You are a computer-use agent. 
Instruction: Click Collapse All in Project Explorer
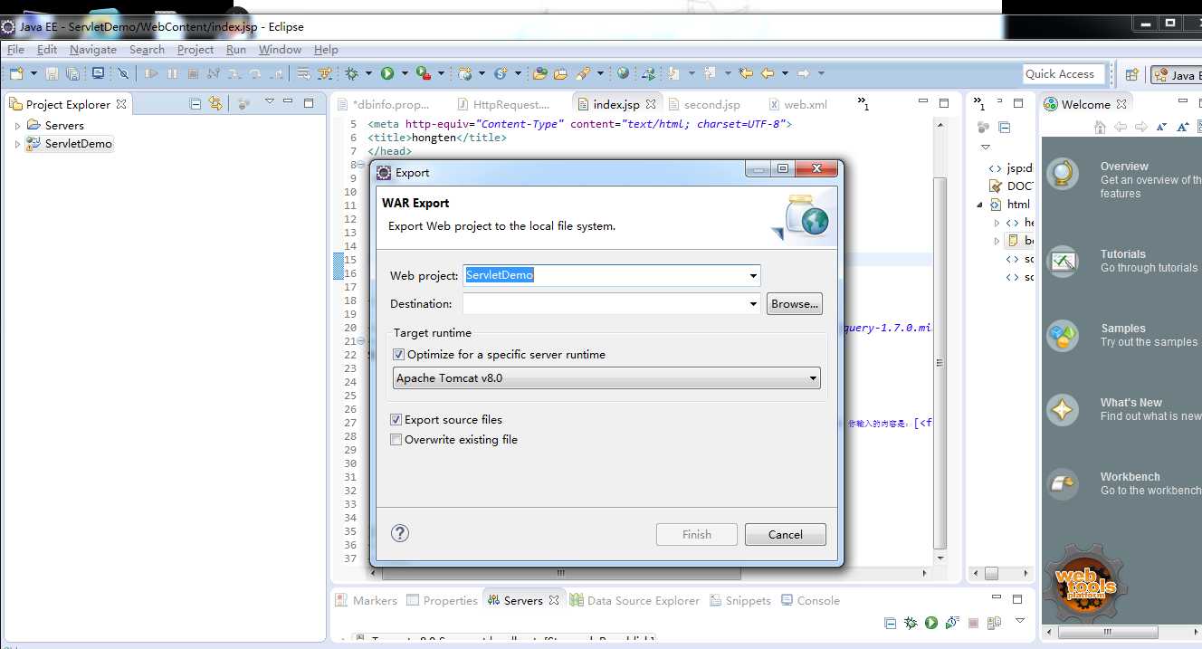(x=196, y=103)
